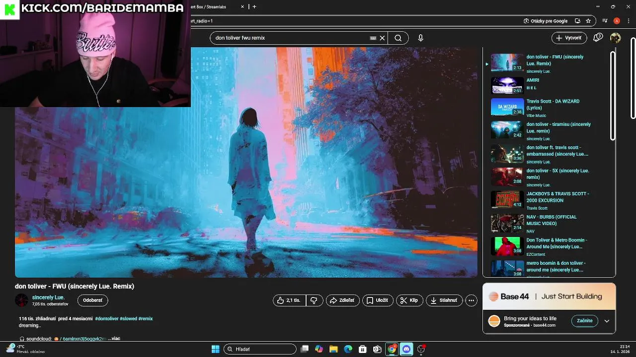Open the Chrome profile avatar

click(x=617, y=21)
